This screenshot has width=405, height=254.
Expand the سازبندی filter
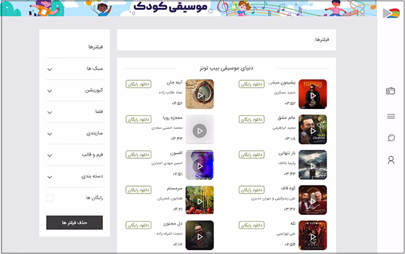75,133
